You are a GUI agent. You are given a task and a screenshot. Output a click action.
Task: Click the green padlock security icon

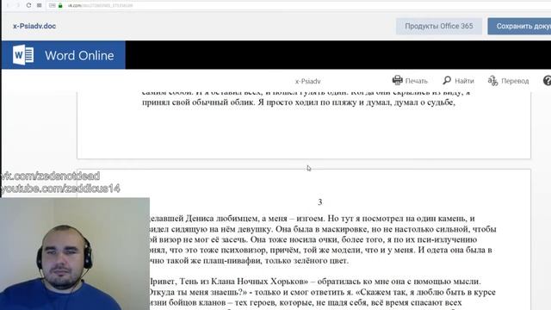point(60,5)
